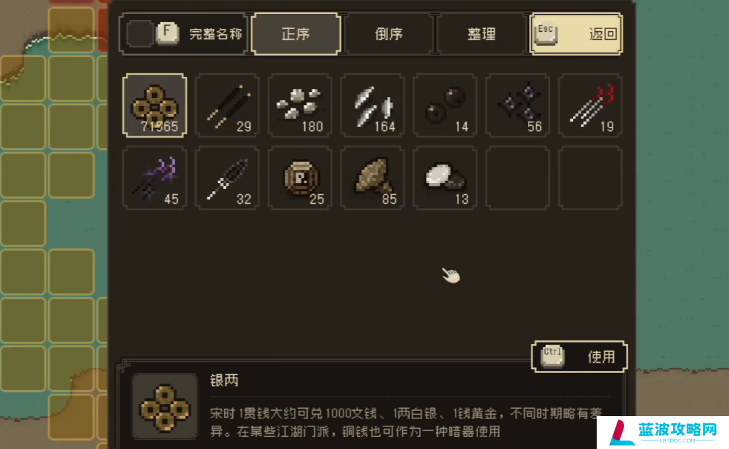729x449 pixels.
Task: Select the brown spinning top with count 85
Action: click(x=372, y=178)
